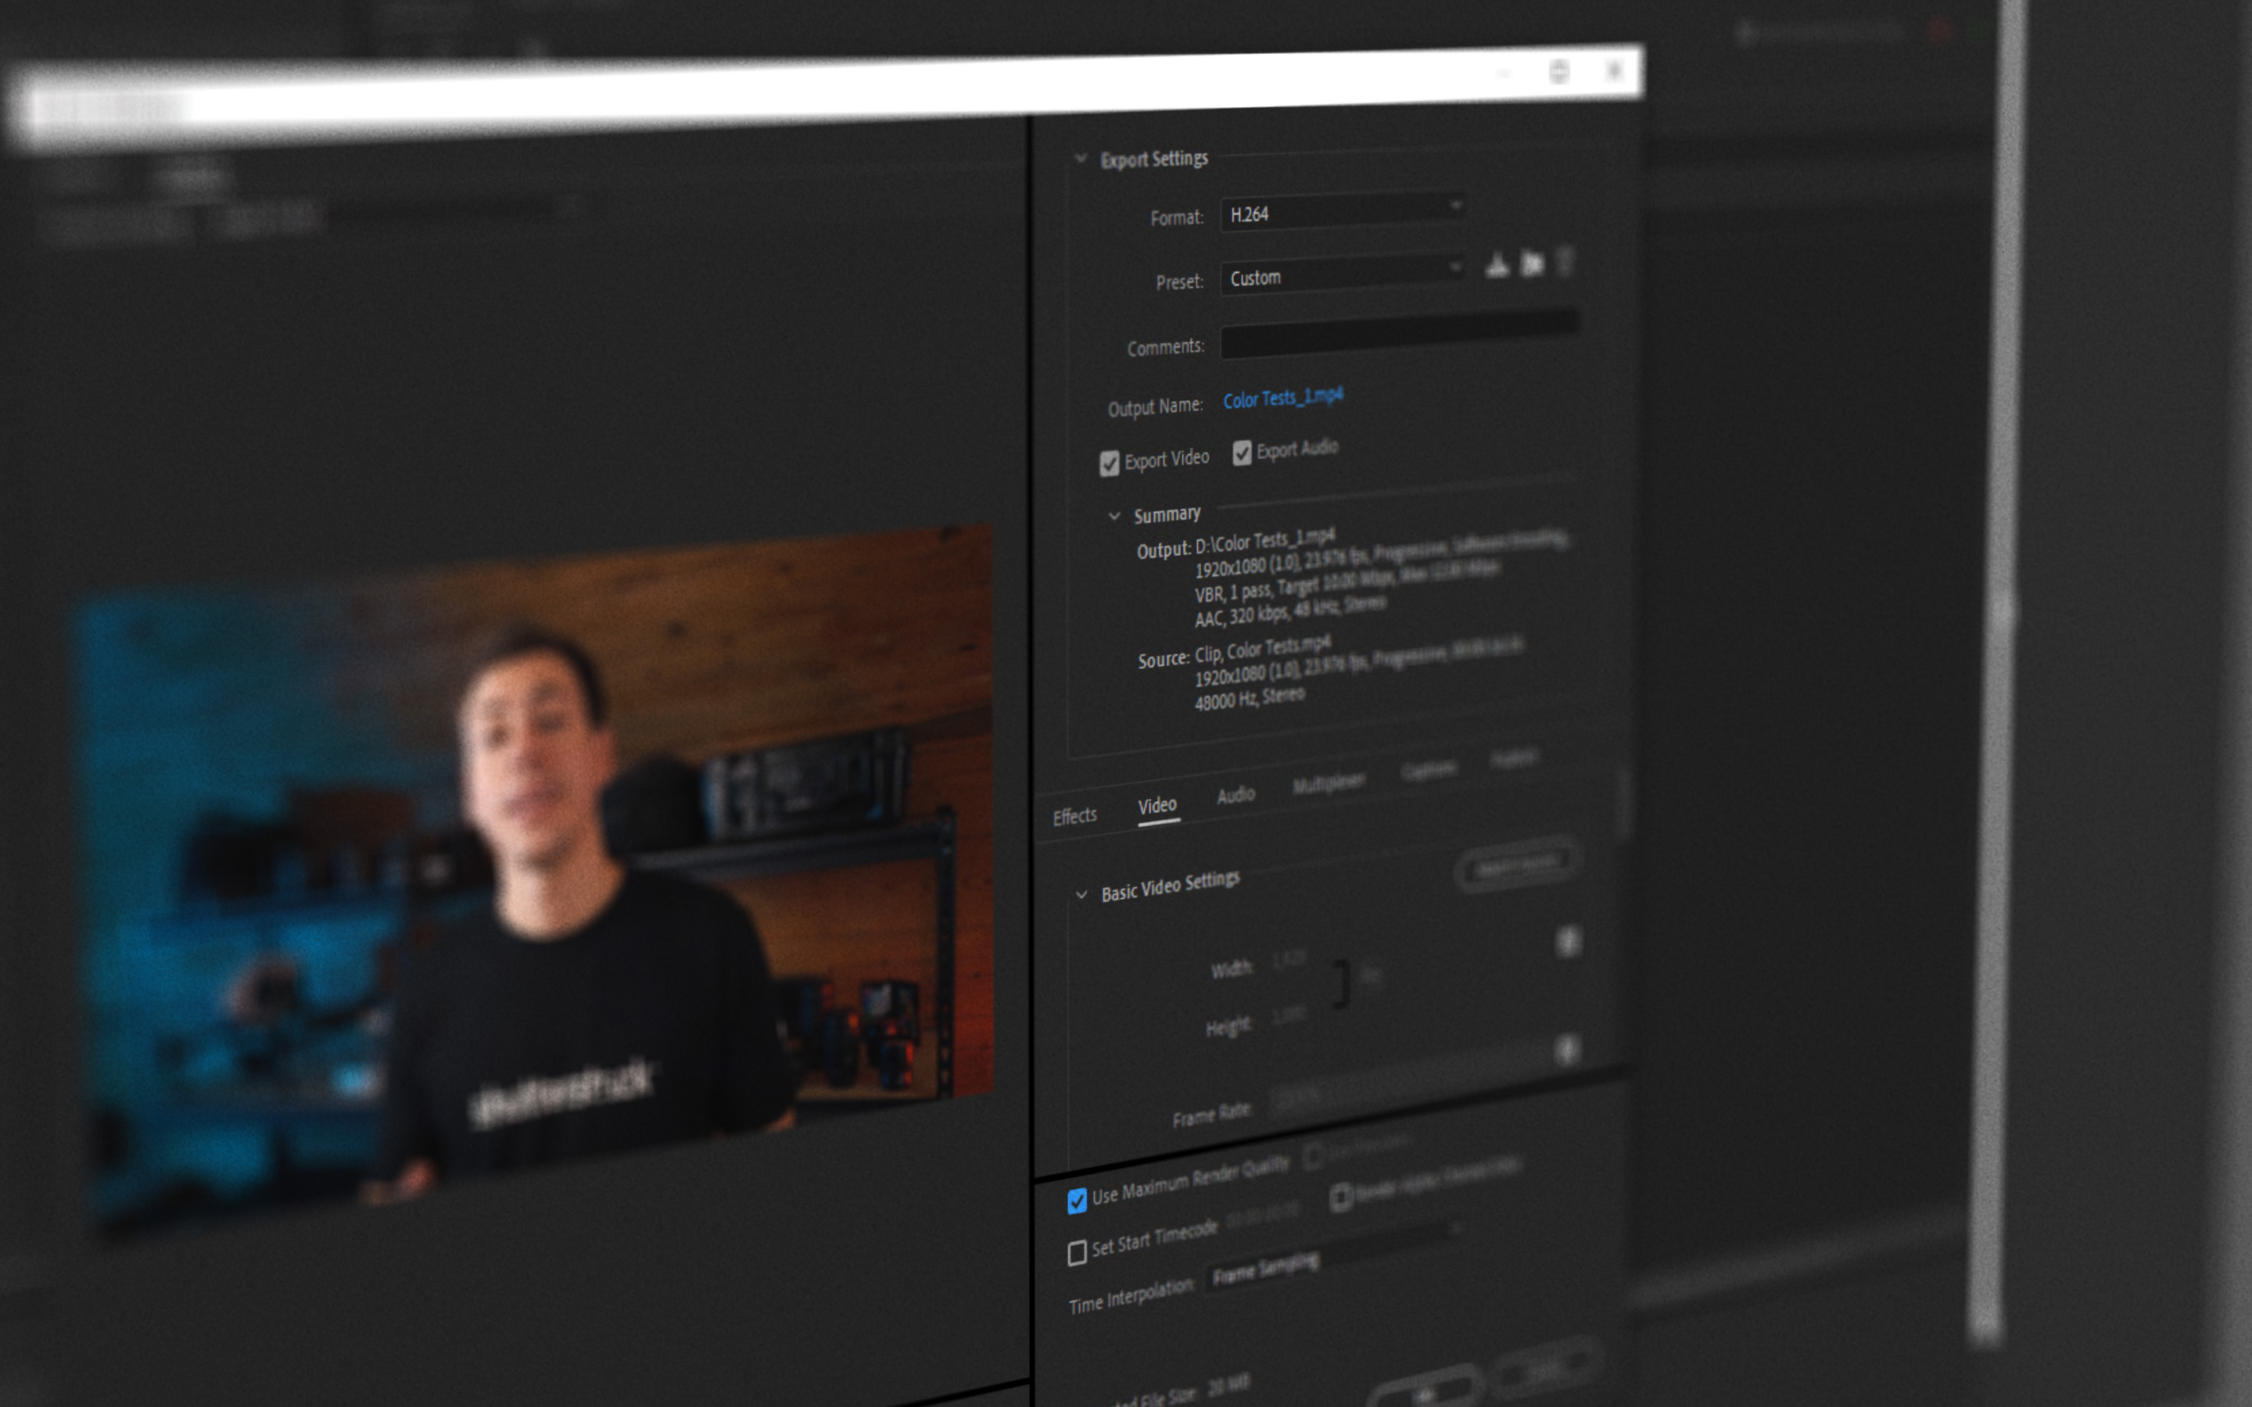Switch to the Effects tab
The image size is (2252, 1407).
1075,815
